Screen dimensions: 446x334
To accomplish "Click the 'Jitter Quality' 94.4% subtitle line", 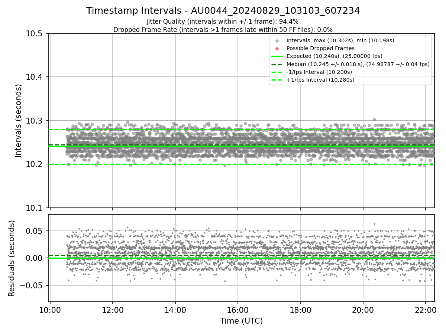I will click(223, 22).
